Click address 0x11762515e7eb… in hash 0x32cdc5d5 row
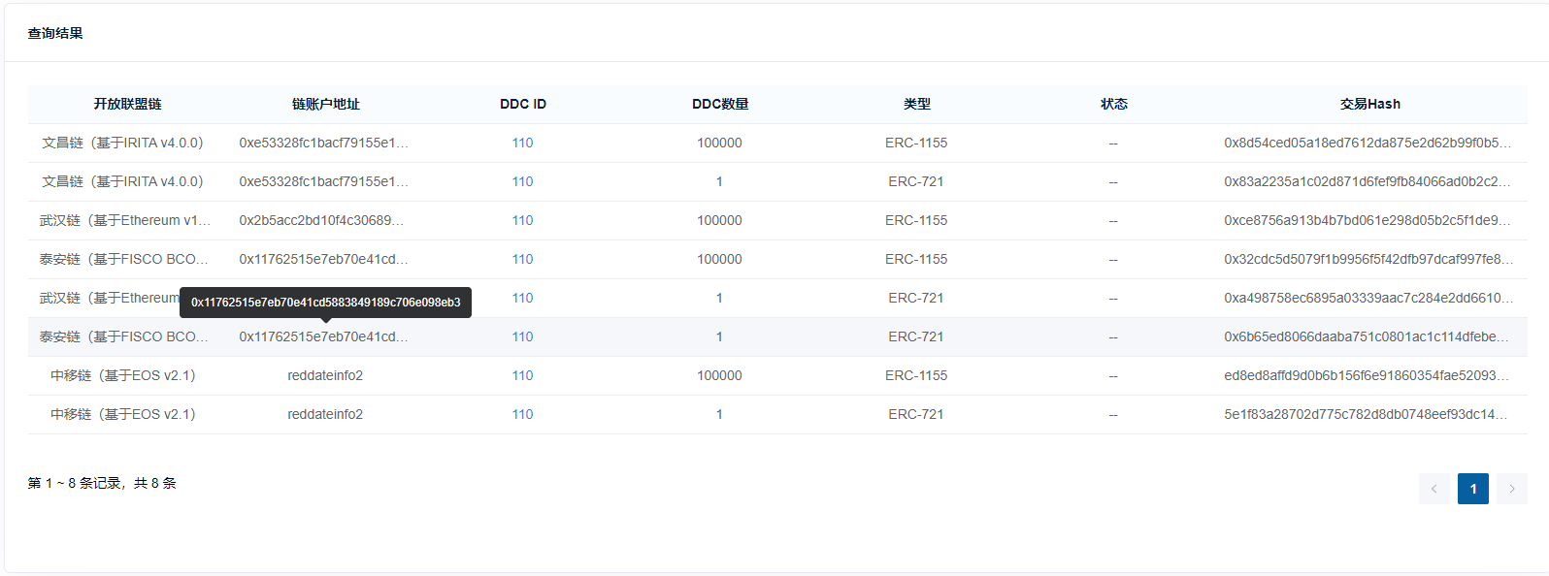Image resolution: width=1549 pixels, height=576 pixels. 324,259
